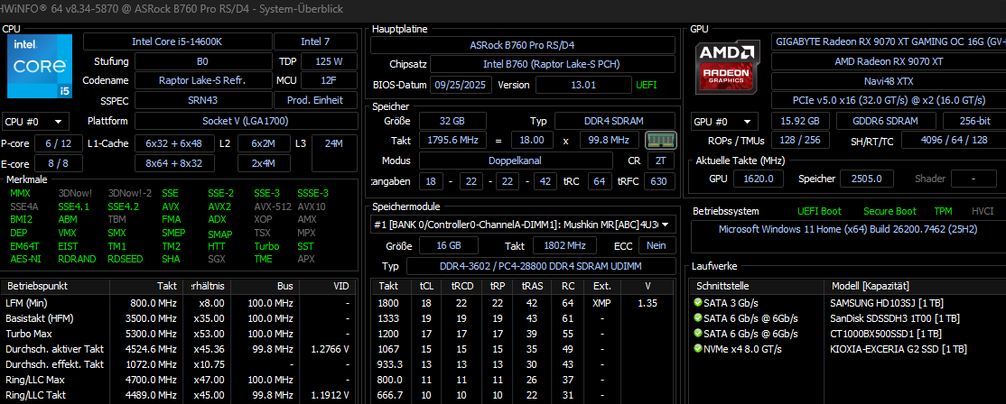The height and width of the screenshot is (404, 1006).
Task: Click the 16 GB module size field
Action: 449,245
